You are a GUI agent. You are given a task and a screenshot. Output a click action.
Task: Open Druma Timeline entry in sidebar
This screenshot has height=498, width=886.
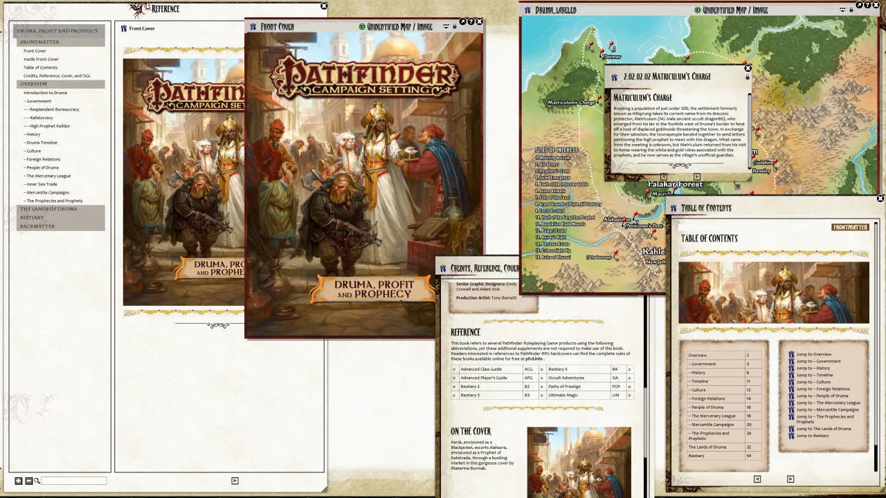[x=40, y=142]
